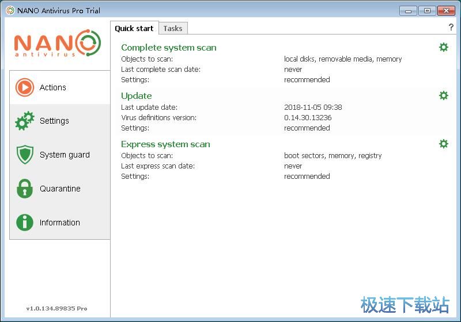The width and height of the screenshot is (461, 322).
Task: Open the Actions section play icon
Action: pyautogui.click(x=25, y=87)
